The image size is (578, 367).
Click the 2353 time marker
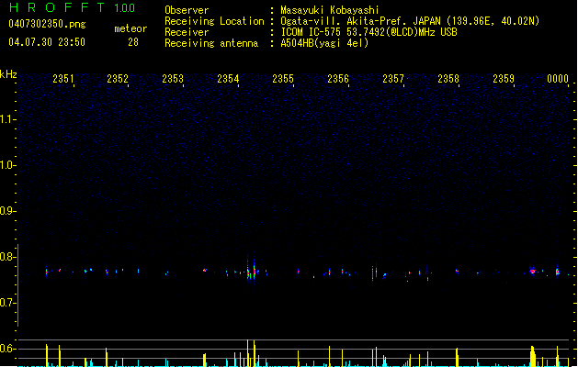[x=173, y=79]
